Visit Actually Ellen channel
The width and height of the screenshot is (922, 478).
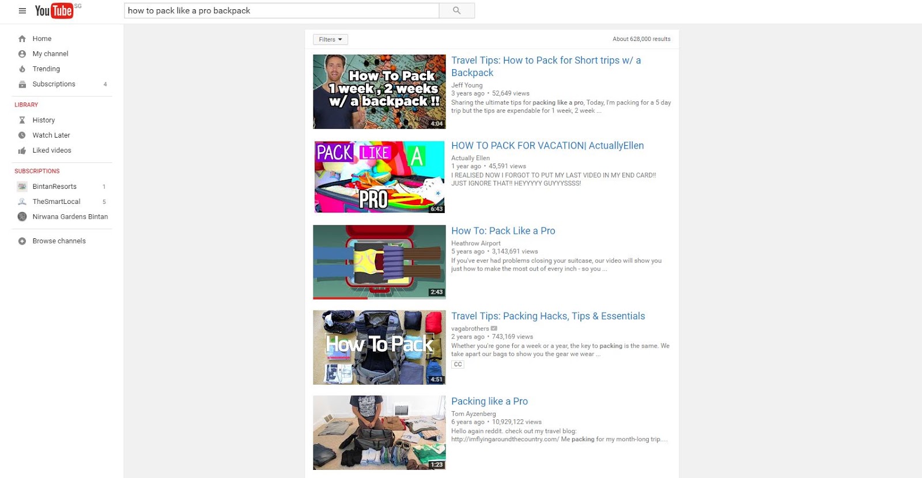tap(470, 158)
